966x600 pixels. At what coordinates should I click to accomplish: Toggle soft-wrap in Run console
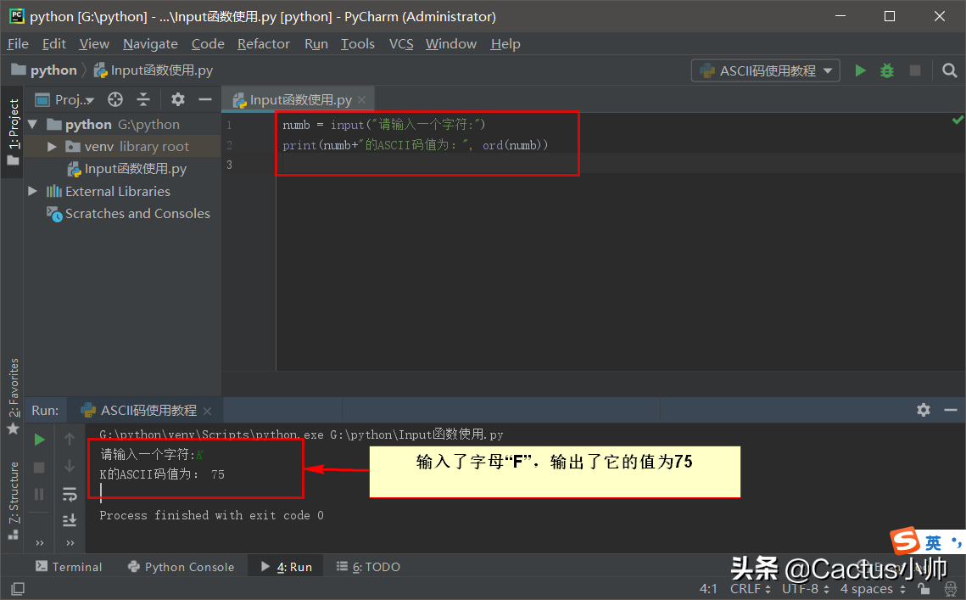pyautogui.click(x=70, y=493)
